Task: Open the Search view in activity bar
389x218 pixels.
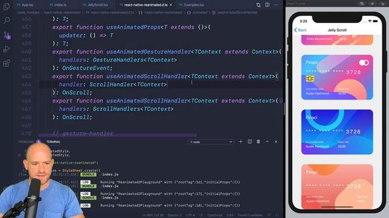Action: [x=7, y=20]
